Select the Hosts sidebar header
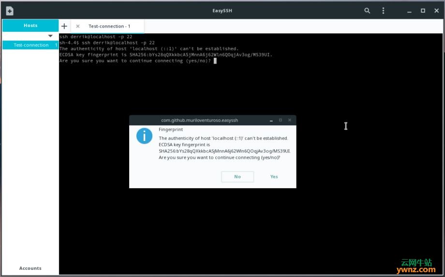Image resolution: width=445 pixels, height=277 pixels. [x=30, y=26]
